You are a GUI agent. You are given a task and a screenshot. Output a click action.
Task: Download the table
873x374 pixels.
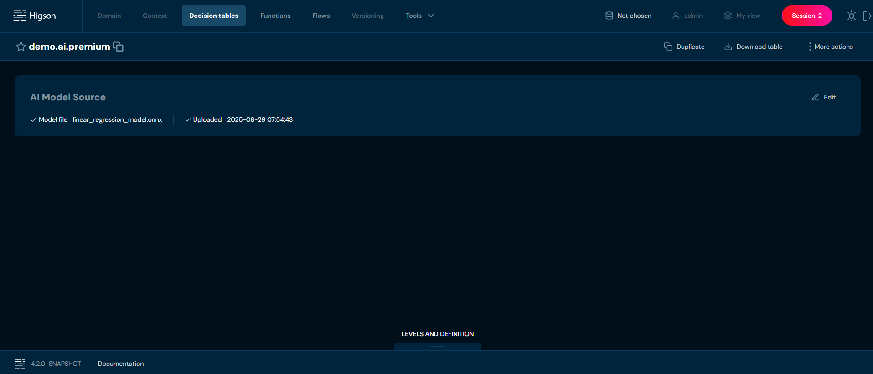(x=754, y=47)
